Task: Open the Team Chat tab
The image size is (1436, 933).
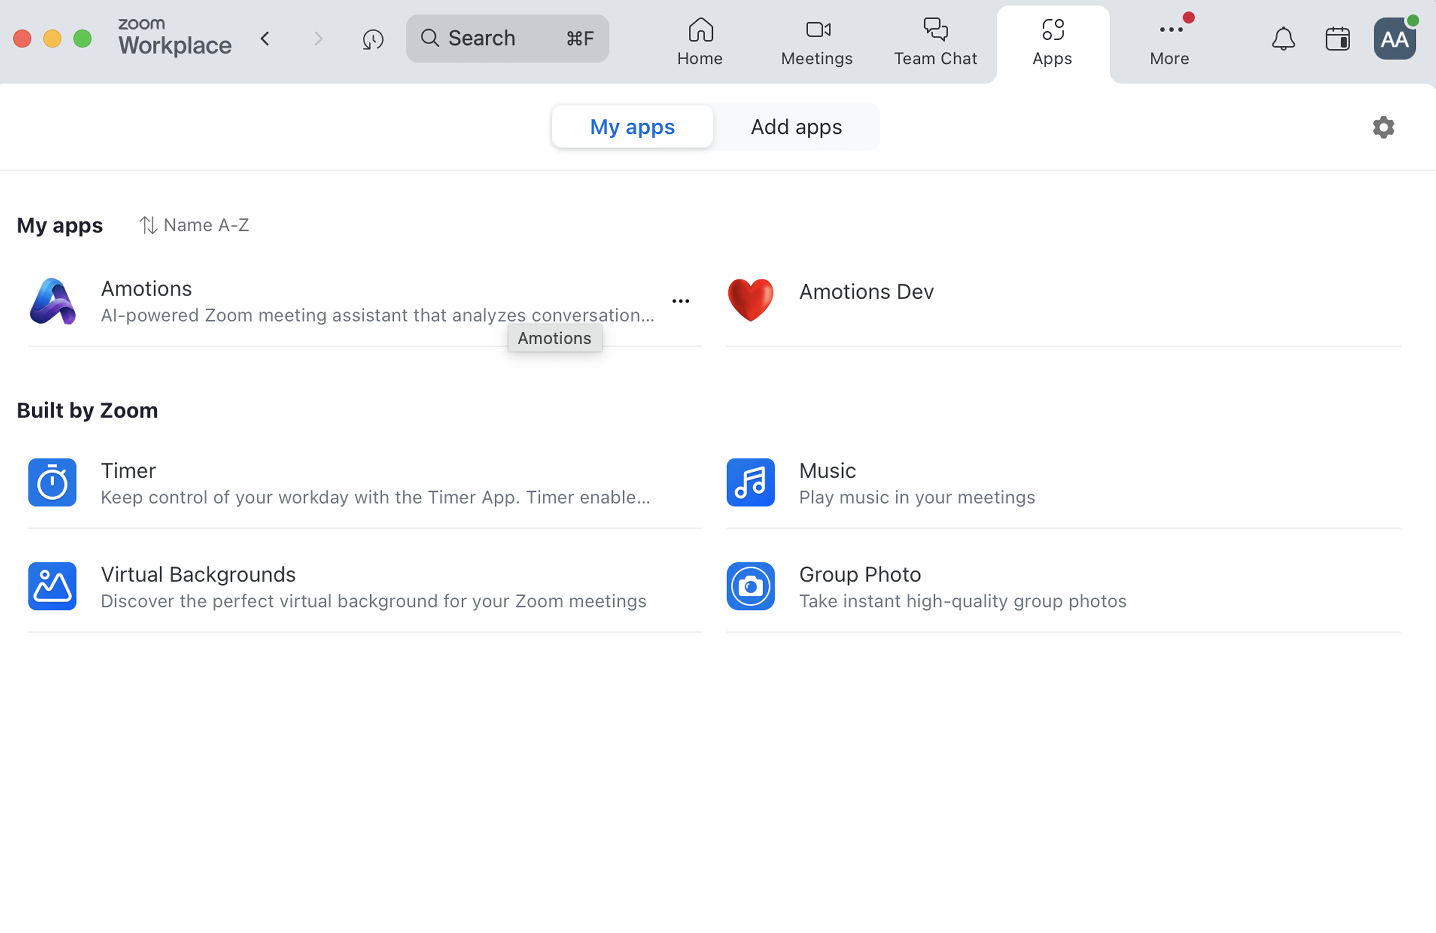Action: [x=935, y=42]
